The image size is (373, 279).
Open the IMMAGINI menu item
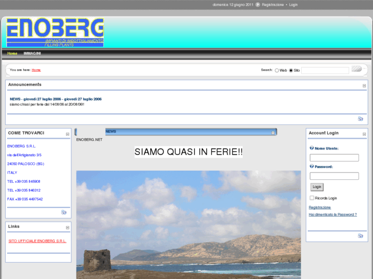tap(32, 53)
